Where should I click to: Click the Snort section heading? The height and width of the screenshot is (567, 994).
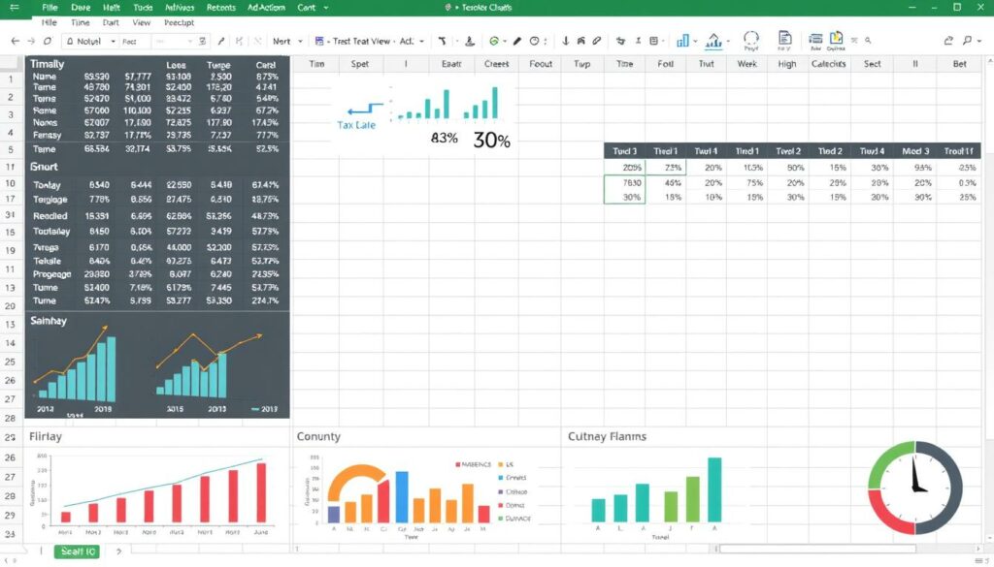44,167
